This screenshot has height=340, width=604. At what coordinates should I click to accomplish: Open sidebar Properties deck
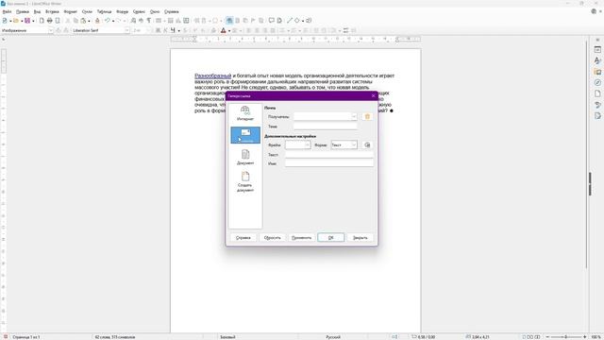[597, 49]
